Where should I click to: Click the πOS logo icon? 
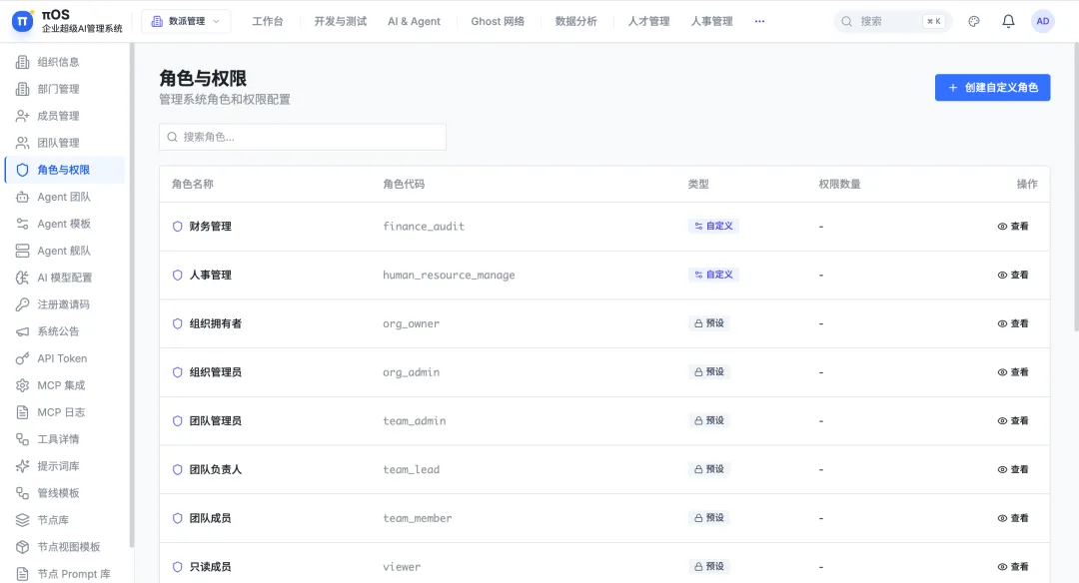tap(22, 21)
